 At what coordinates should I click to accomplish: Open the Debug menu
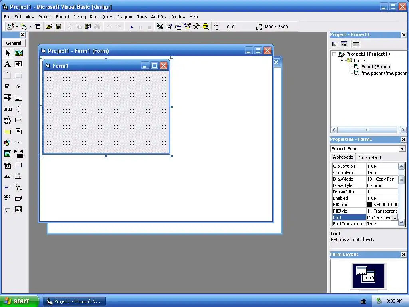click(79, 17)
